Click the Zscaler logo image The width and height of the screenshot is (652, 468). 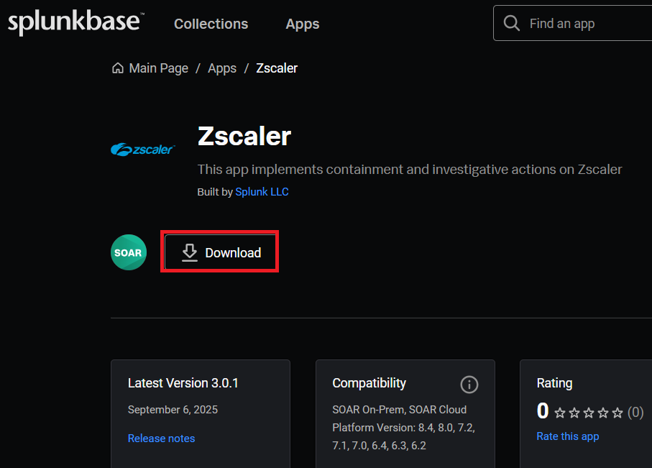pyautogui.click(x=142, y=149)
